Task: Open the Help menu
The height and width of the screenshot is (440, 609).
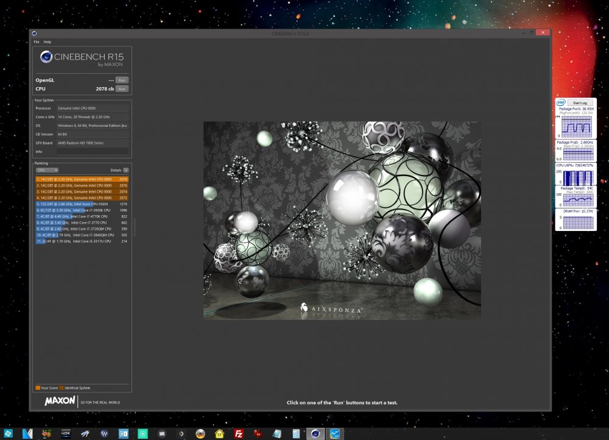Action: [48, 41]
